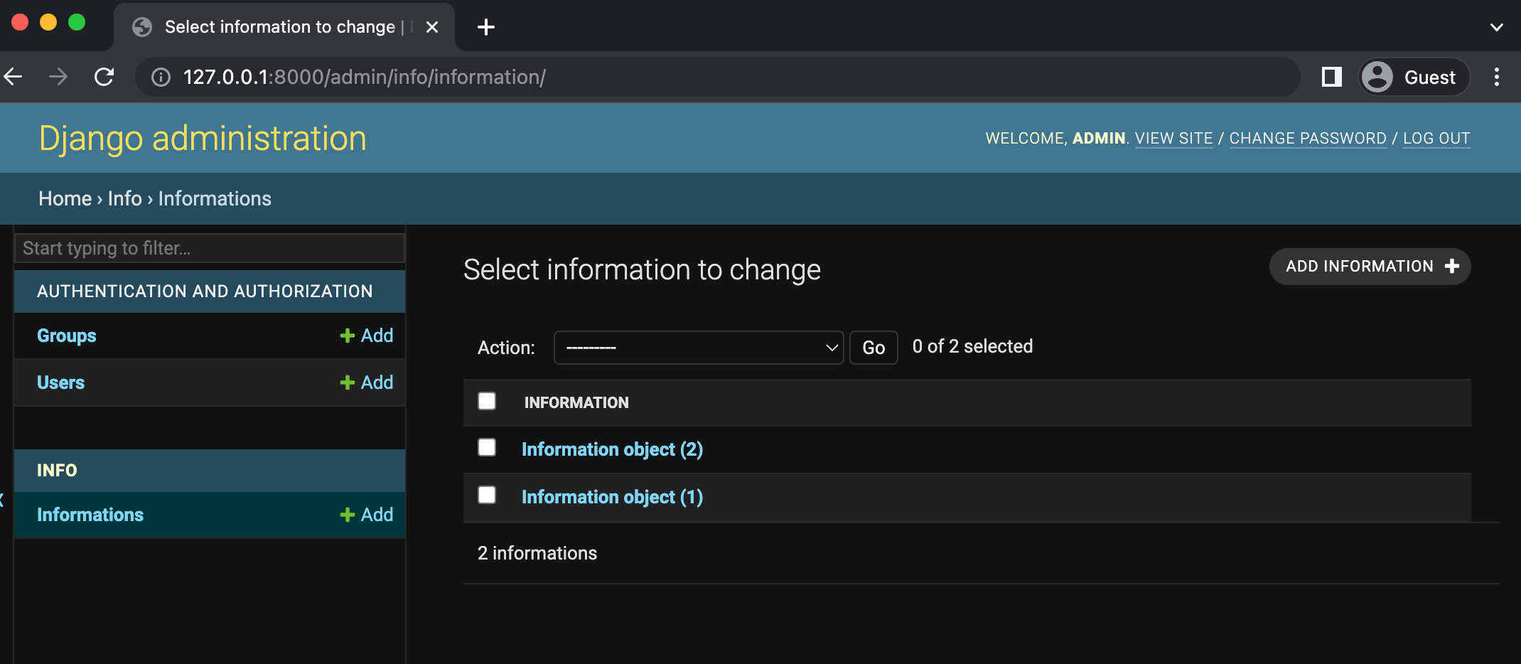Open the Action dropdown

point(699,348)
